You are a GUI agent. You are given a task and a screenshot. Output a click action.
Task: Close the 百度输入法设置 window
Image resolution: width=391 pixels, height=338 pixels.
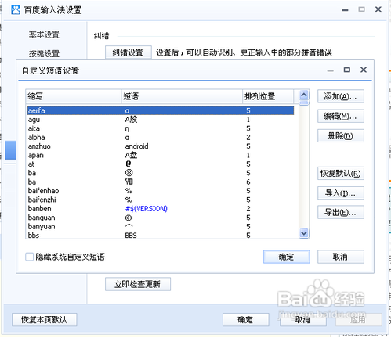378,9
